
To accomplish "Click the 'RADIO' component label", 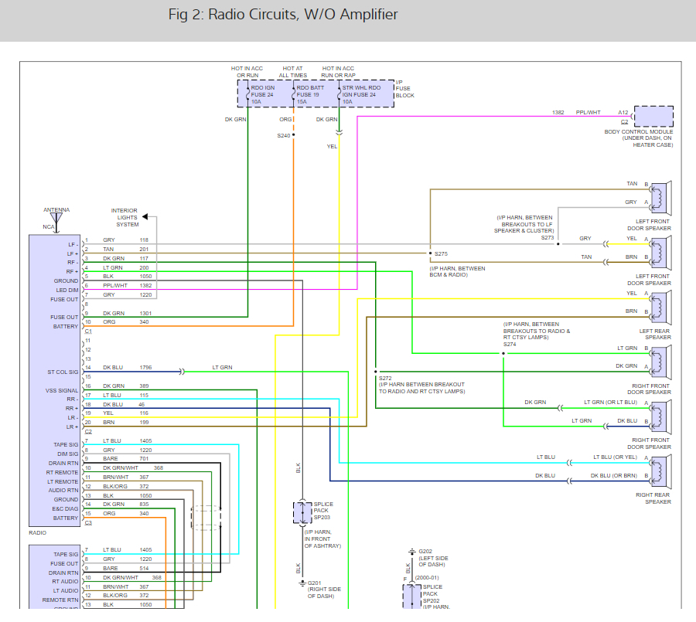I will pyautogui.click(x=37, y=533).
